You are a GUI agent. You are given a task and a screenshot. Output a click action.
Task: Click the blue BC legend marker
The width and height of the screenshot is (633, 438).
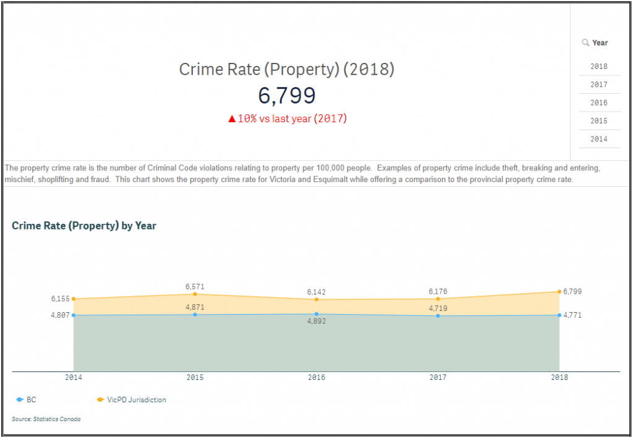coord(20,400)
